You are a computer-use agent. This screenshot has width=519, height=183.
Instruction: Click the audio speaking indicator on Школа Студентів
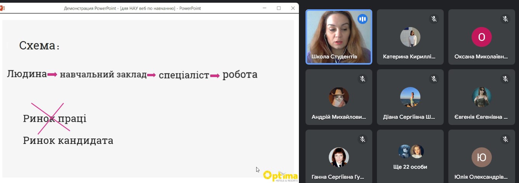tap(362, 19)
